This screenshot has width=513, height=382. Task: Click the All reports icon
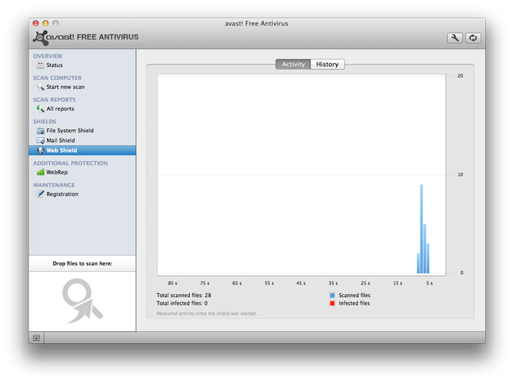pos(40,109)
